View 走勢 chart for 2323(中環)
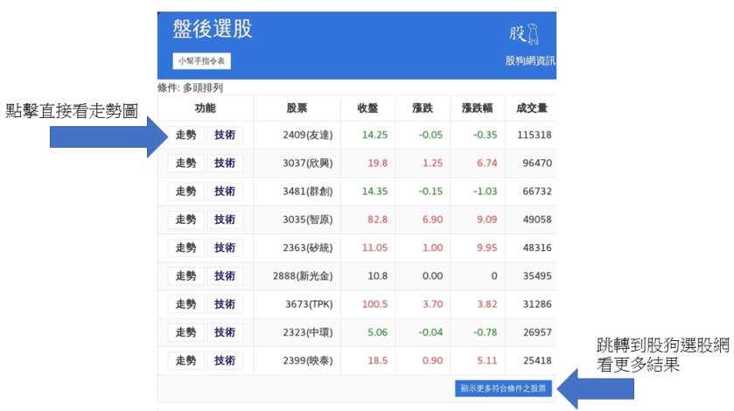The height and width of the screenshot is (411, 734). 185,332
